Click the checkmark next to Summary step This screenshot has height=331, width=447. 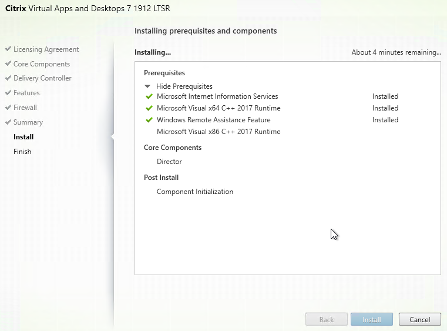pyautogui.click(x=8, y=122)
